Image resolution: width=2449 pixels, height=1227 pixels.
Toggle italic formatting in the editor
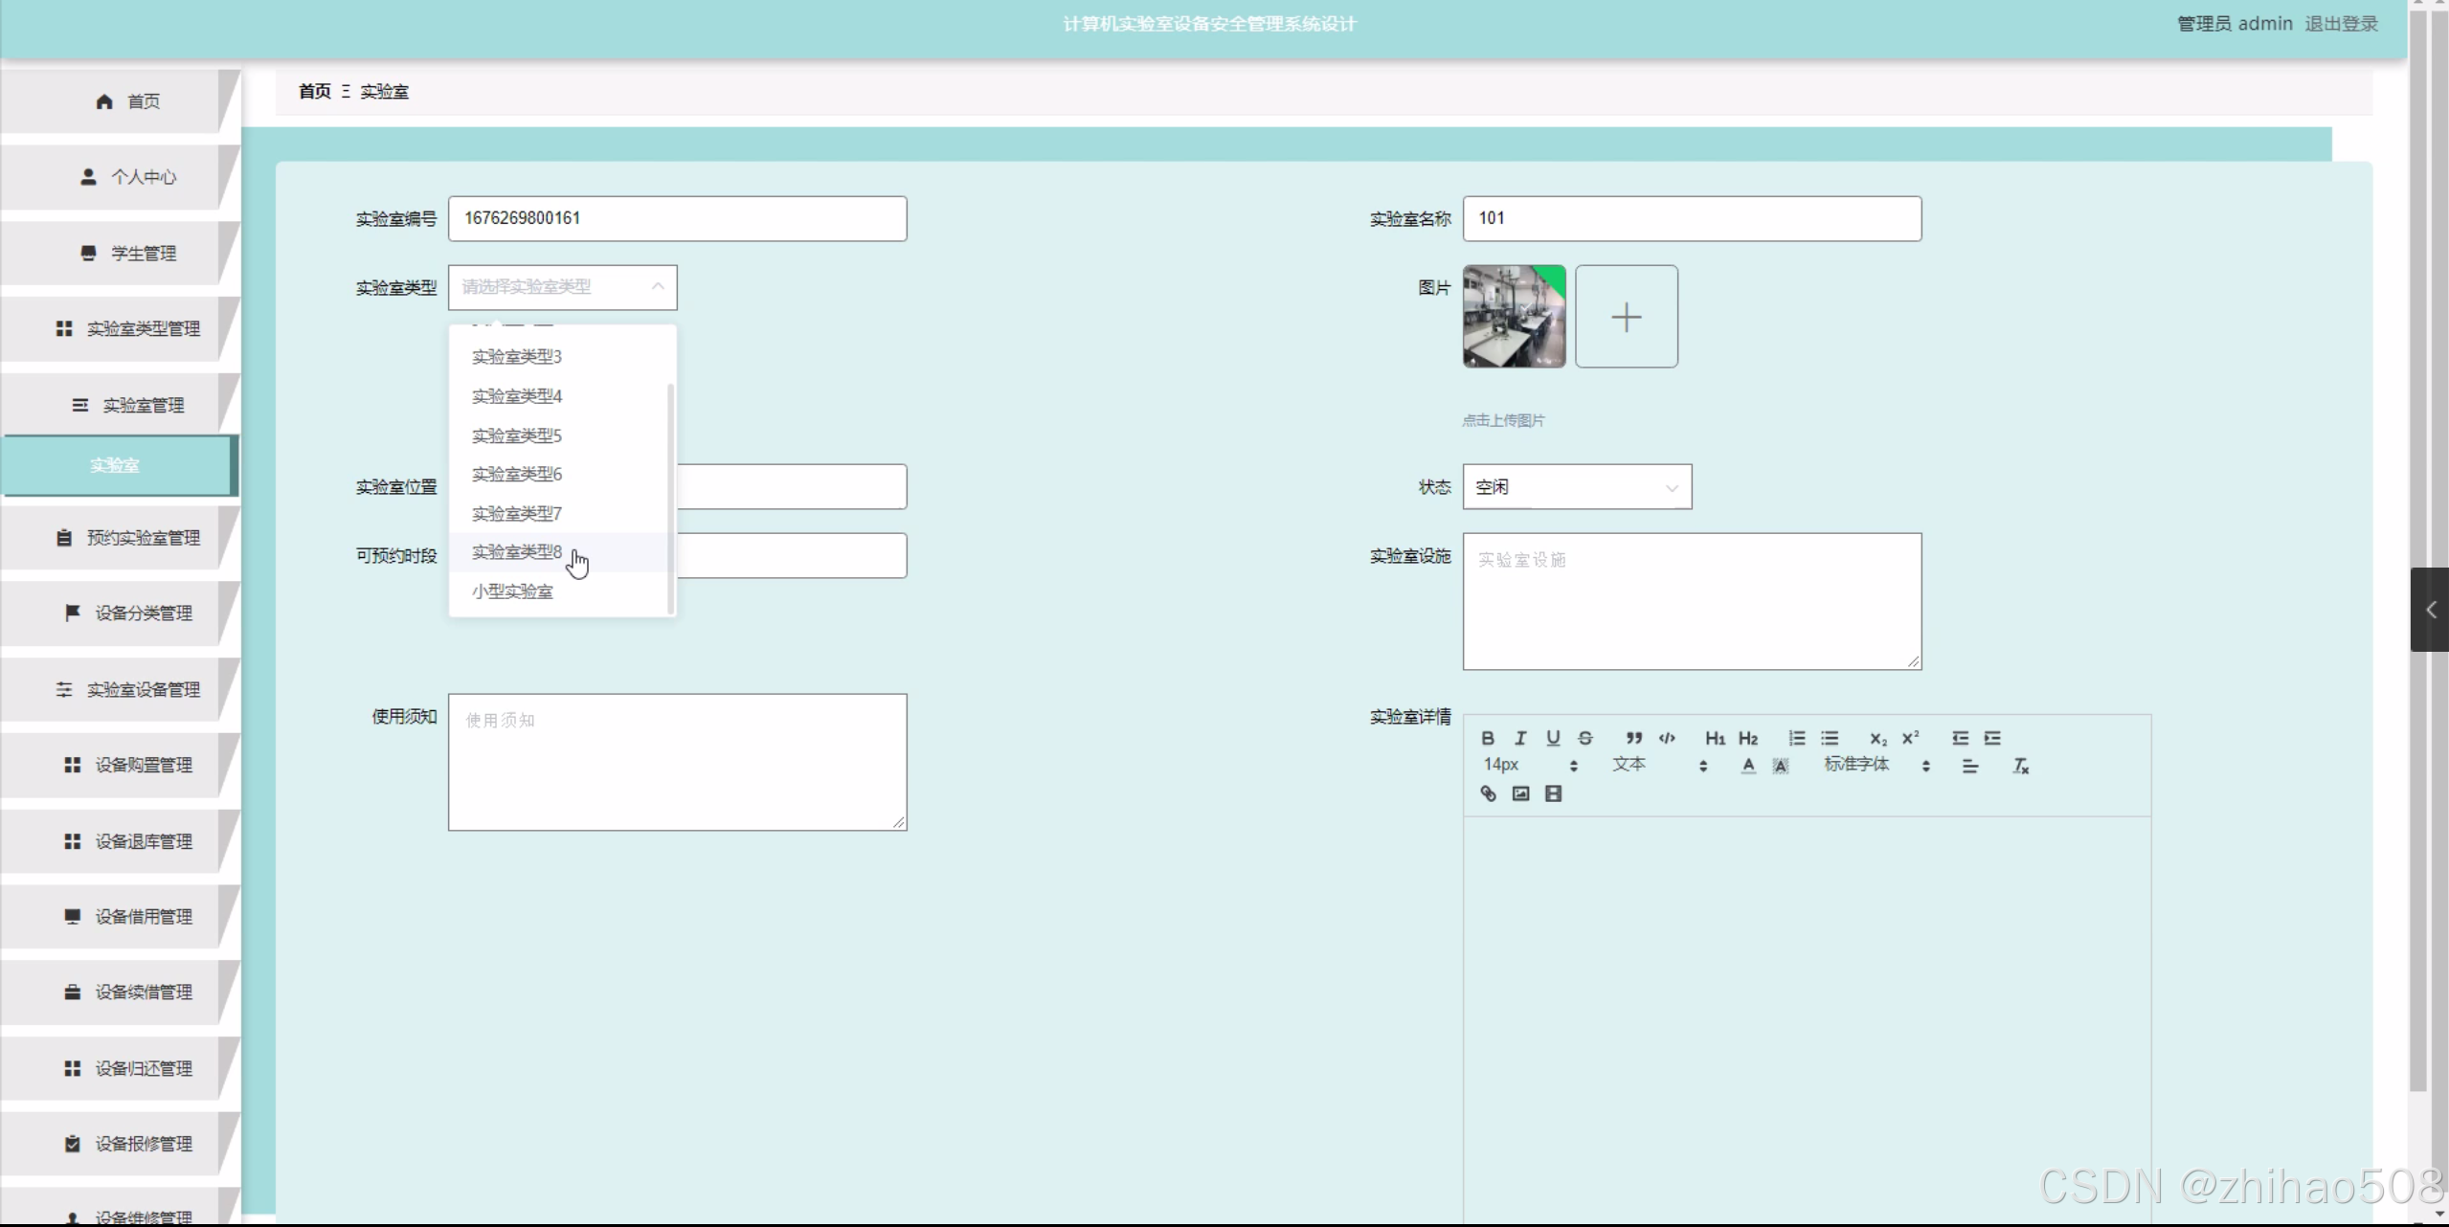point(1519,738)
